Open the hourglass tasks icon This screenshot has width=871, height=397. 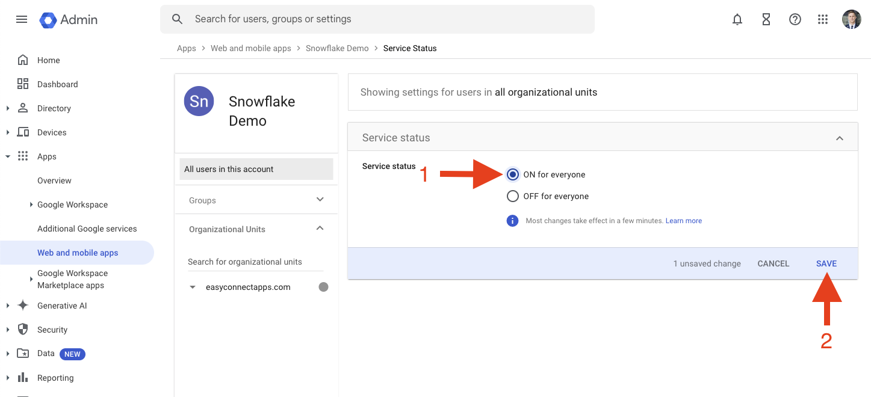click(x=766, y=19)
